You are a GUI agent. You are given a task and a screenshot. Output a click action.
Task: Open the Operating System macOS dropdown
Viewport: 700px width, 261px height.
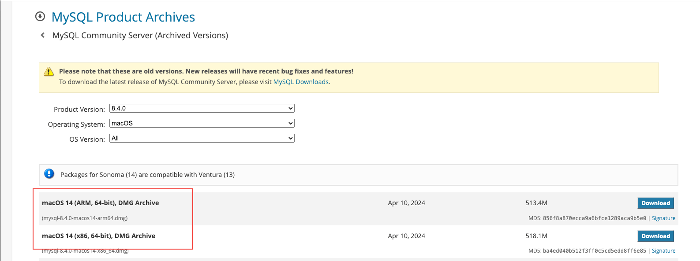click(x=202, y=123)
